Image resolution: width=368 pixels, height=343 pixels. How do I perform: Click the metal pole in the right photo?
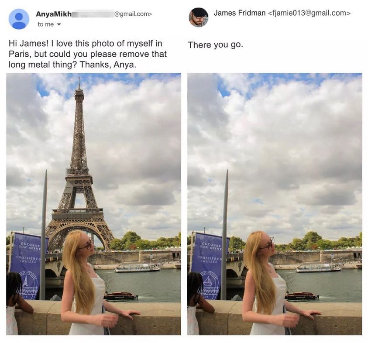click(x=225, y=235)
